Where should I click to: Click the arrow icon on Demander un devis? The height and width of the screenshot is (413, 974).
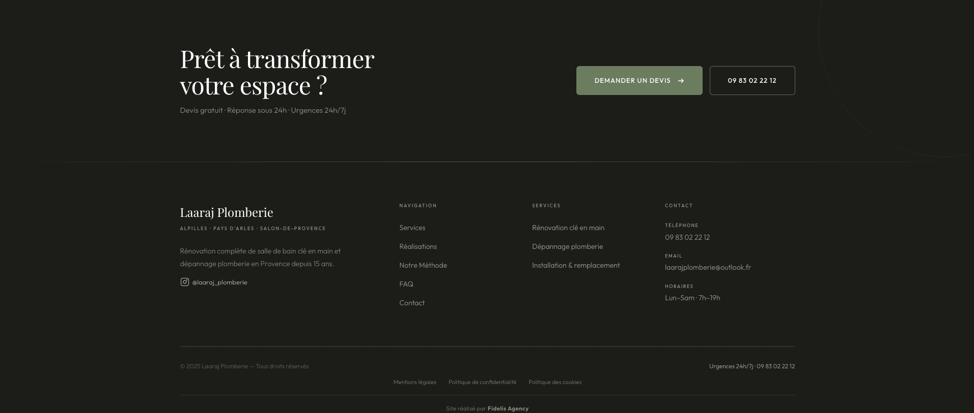tap(681, 81)
